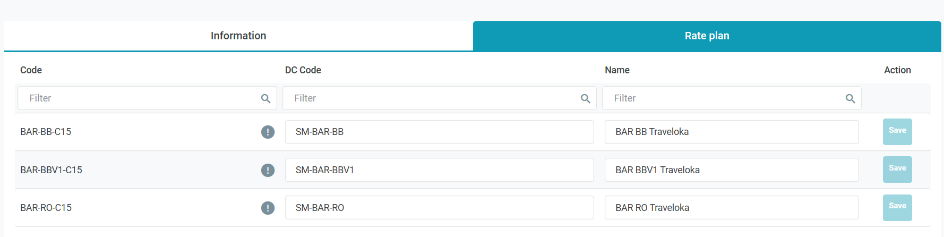Open the Rate plan tab

coord(707,36)
